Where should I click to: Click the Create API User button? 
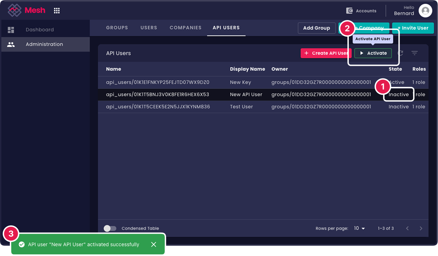tap(326, 53)
